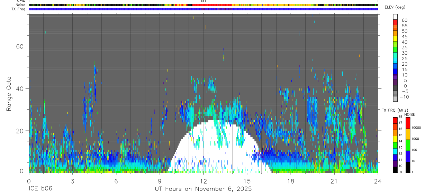Click the green NOISE swatch between 100 and 1000

tap(408, 145)
